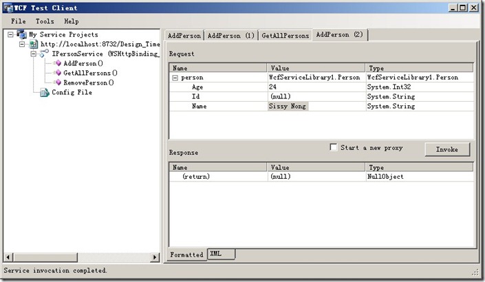Select the IPersonService (WSHttpBinding) node
Viewport: 485px width, 282px height.
pyautogui.click(x=105, y=54)
